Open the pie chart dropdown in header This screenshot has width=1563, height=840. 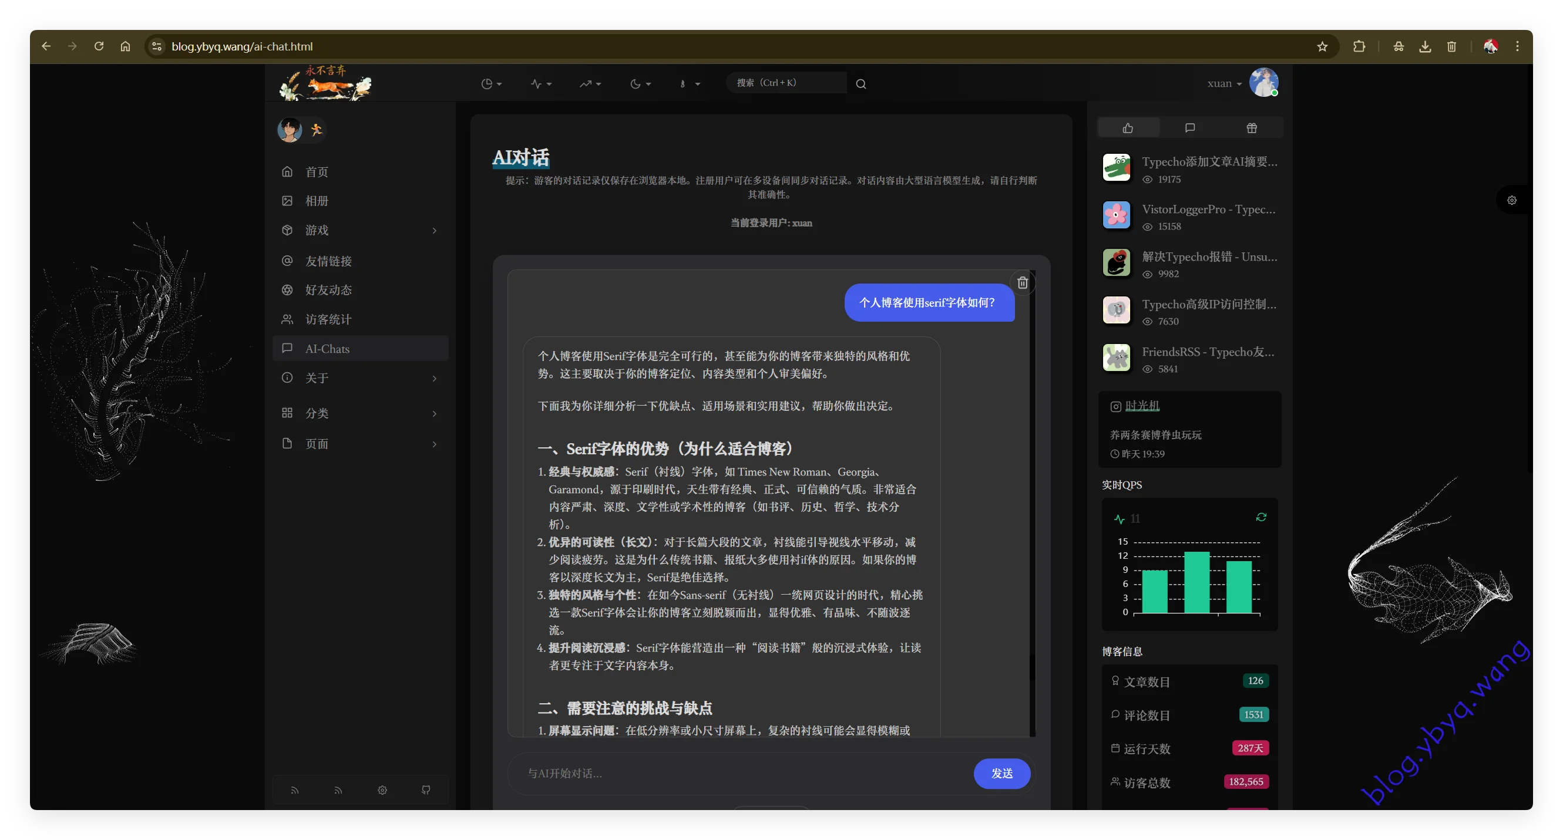[x=491, y=84]
